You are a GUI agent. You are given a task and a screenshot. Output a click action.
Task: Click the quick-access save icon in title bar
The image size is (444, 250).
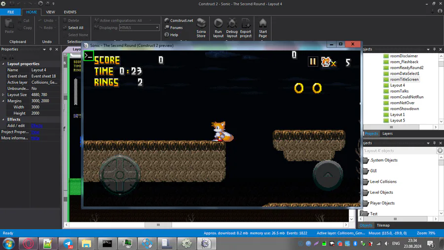click(12, 3)
